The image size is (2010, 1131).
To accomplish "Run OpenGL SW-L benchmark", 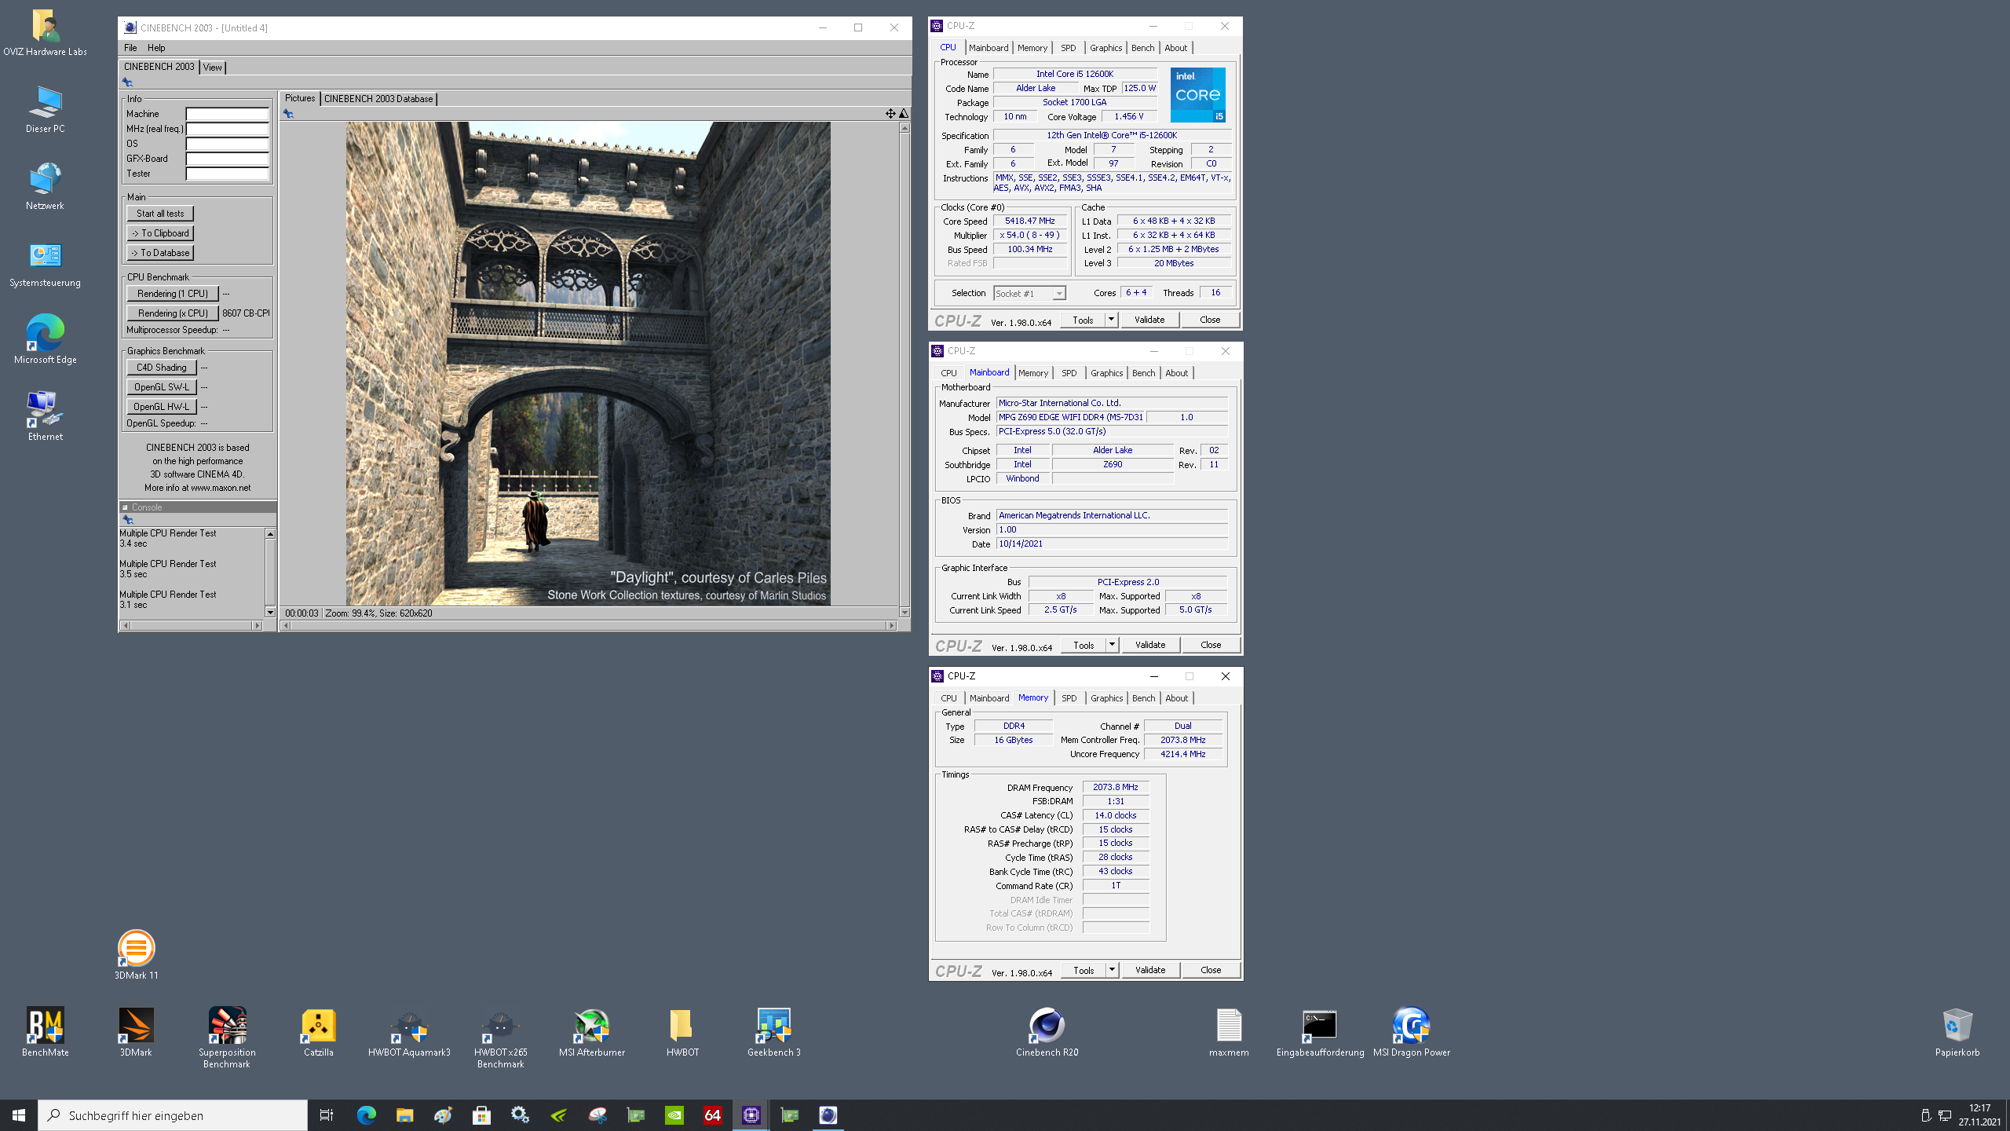I will tap(162, 387).
